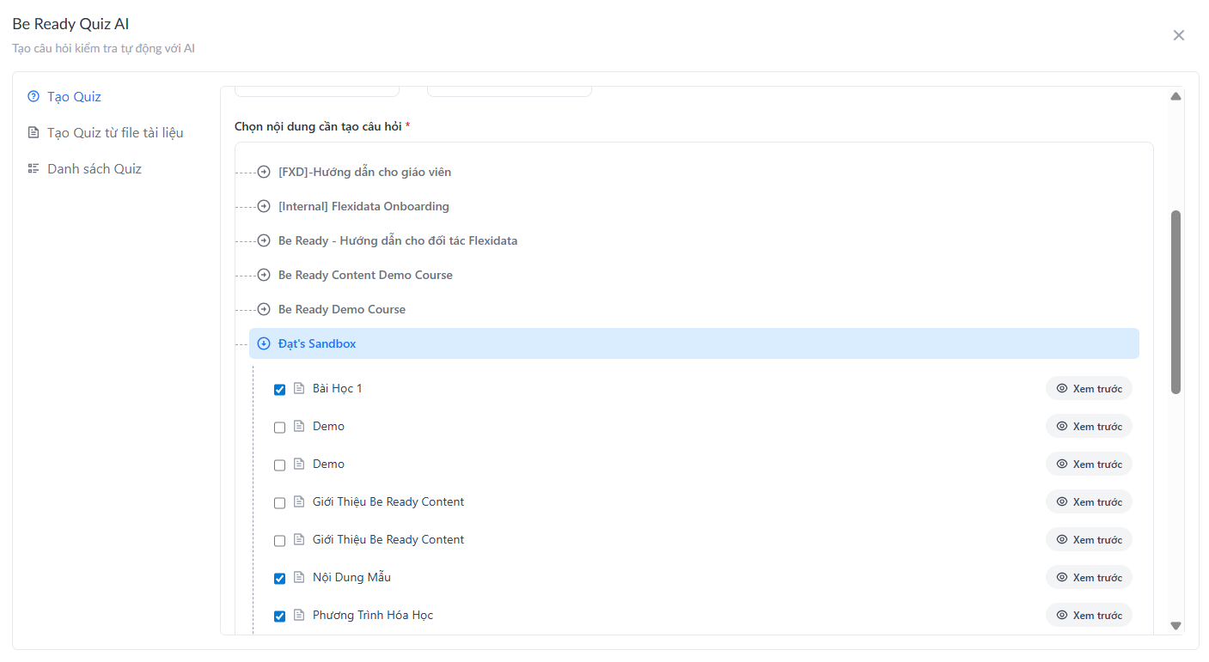Image resolution: width=1209 pixels, height=662 pixels.
Task: Click the scrollbar up arrow
Action: 1175,96
